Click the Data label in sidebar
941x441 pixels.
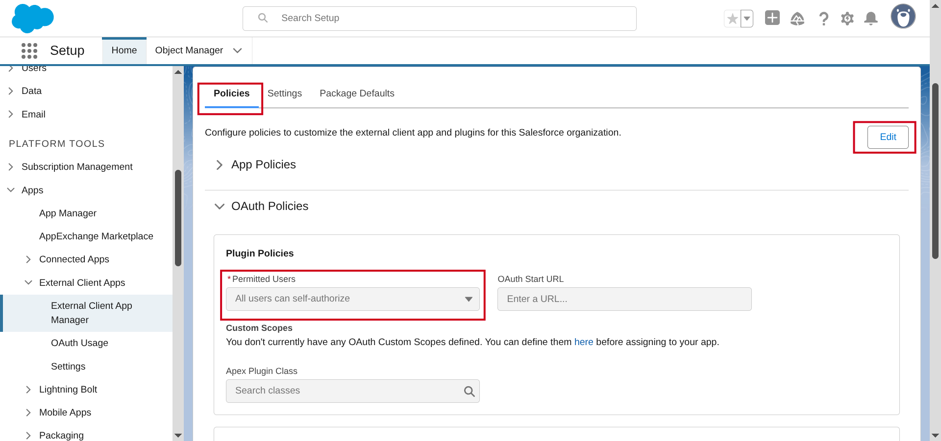tap(31, 91)
